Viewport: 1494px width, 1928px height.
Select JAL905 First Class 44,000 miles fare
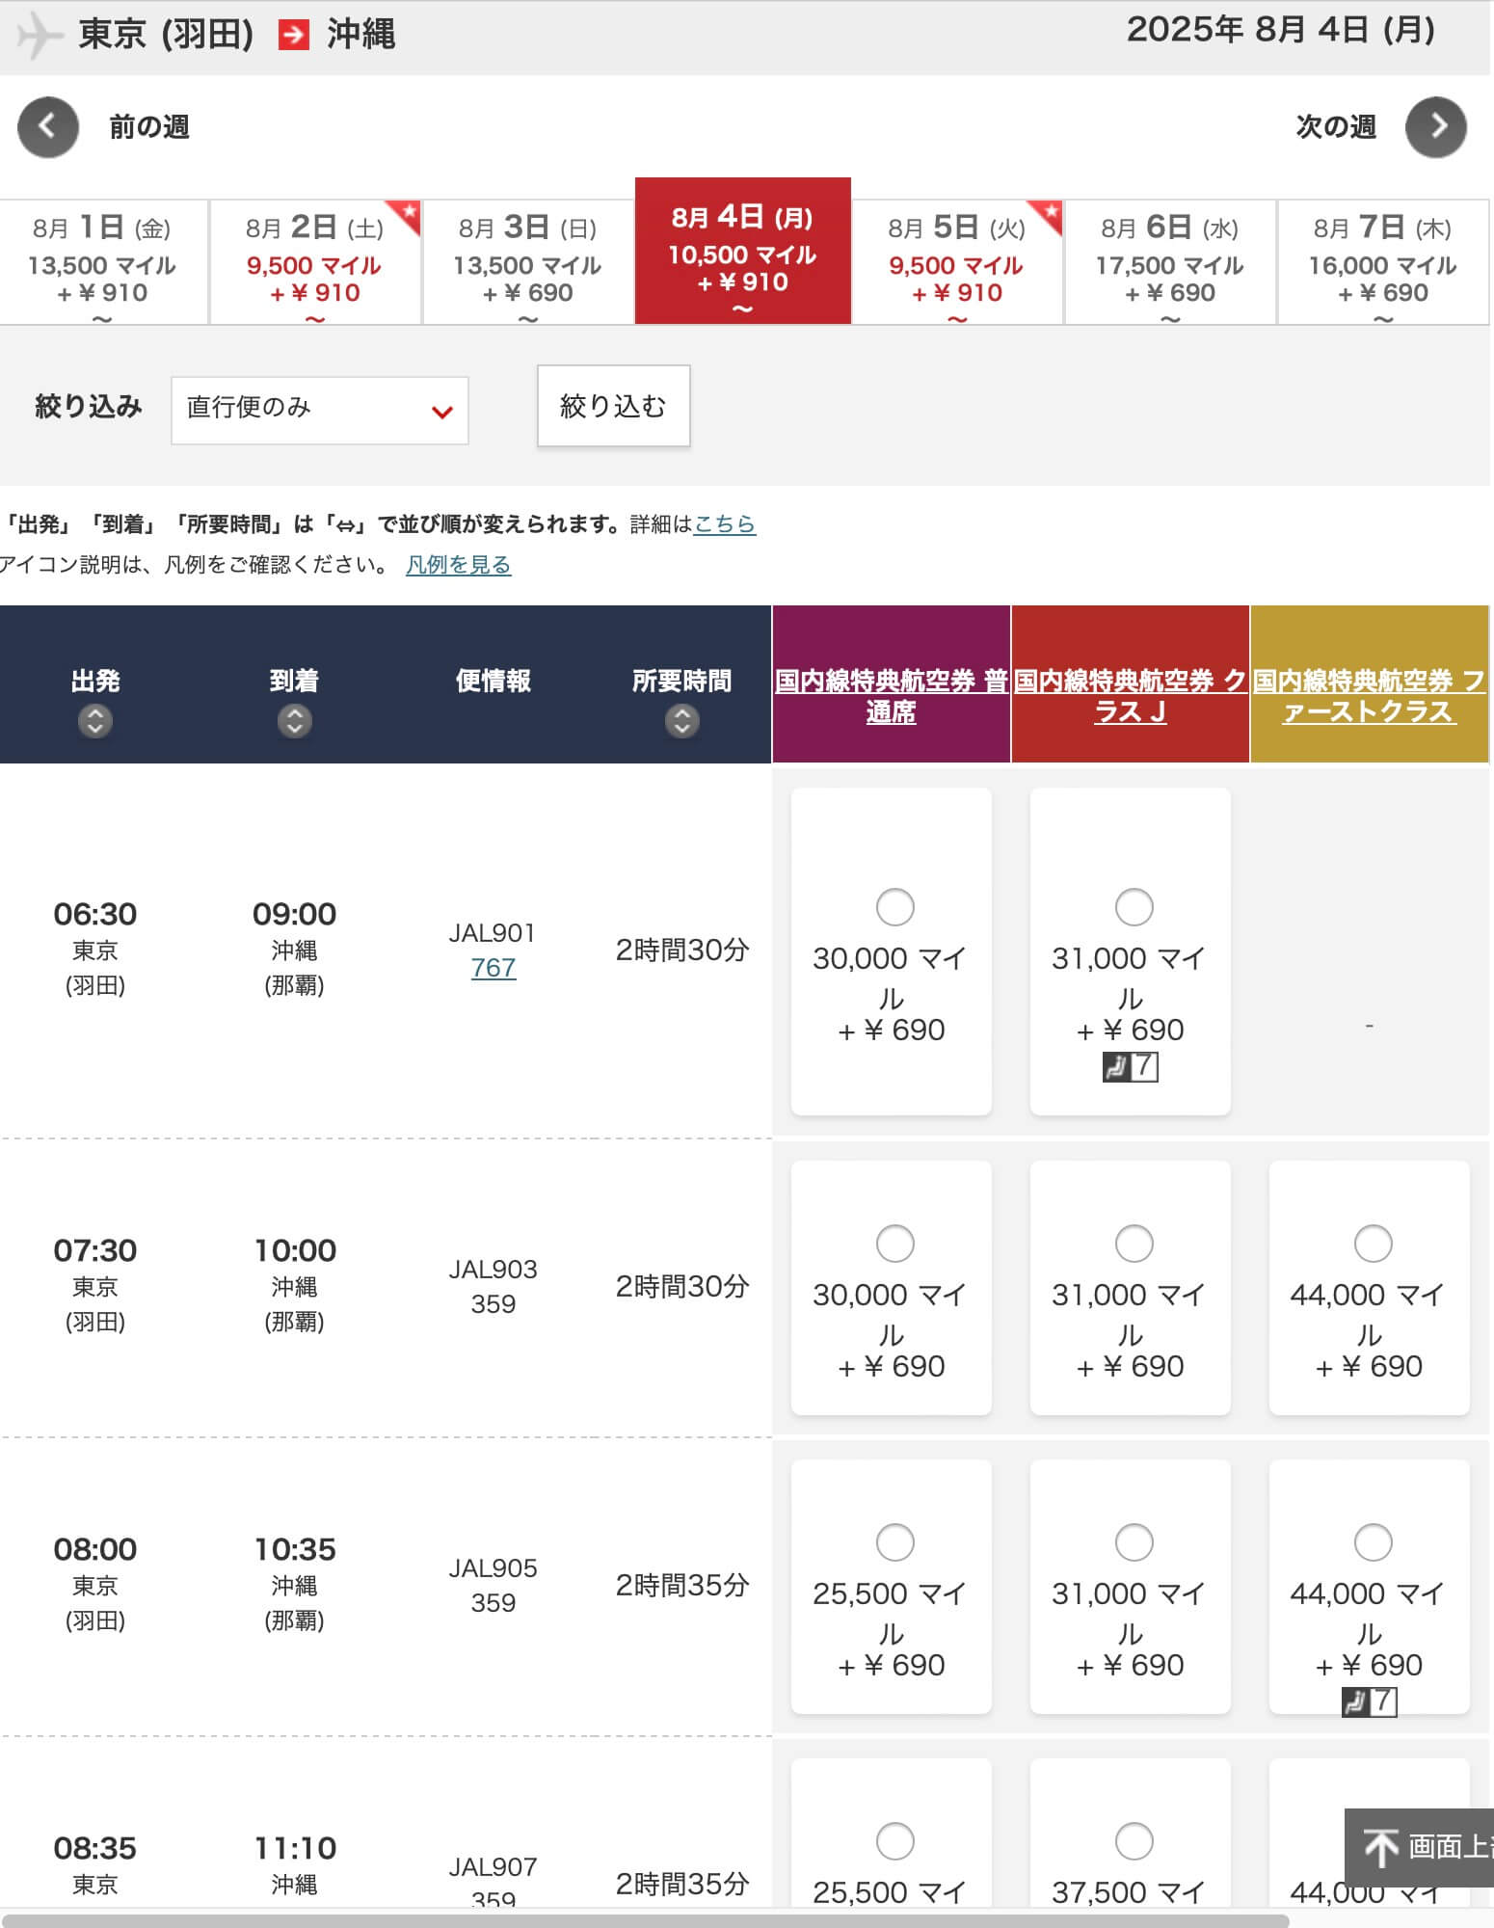1373,1541
